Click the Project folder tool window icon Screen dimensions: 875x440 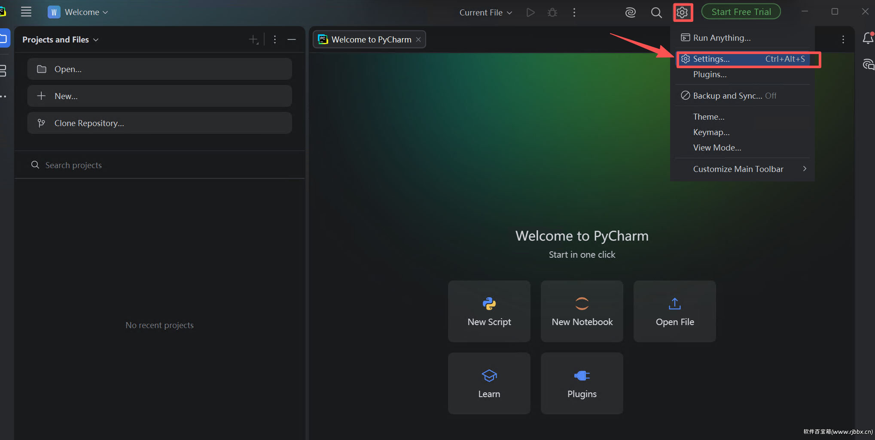pos(3,38)
